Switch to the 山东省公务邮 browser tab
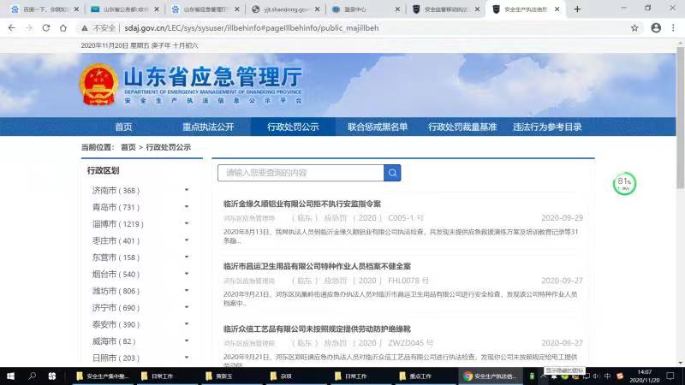Viewport: 685px width, 385px height. pyautogui.click(x=124, y=9)
